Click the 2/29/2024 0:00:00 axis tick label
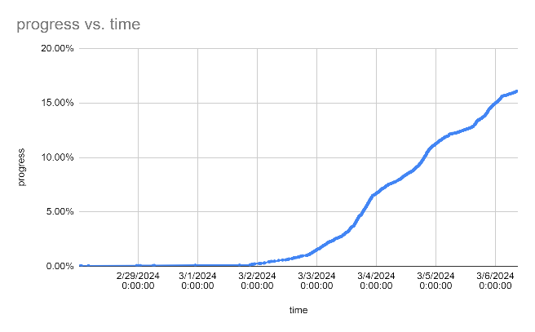This screenshot has width=535, height=332. point(138,281)
